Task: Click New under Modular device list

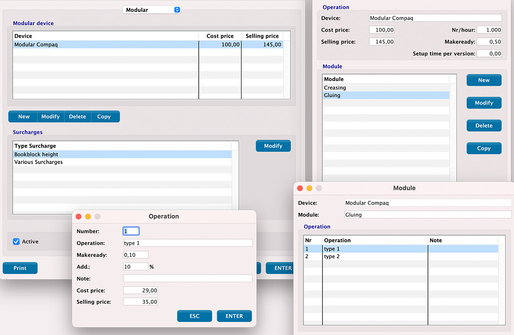Action: [24, 117]
